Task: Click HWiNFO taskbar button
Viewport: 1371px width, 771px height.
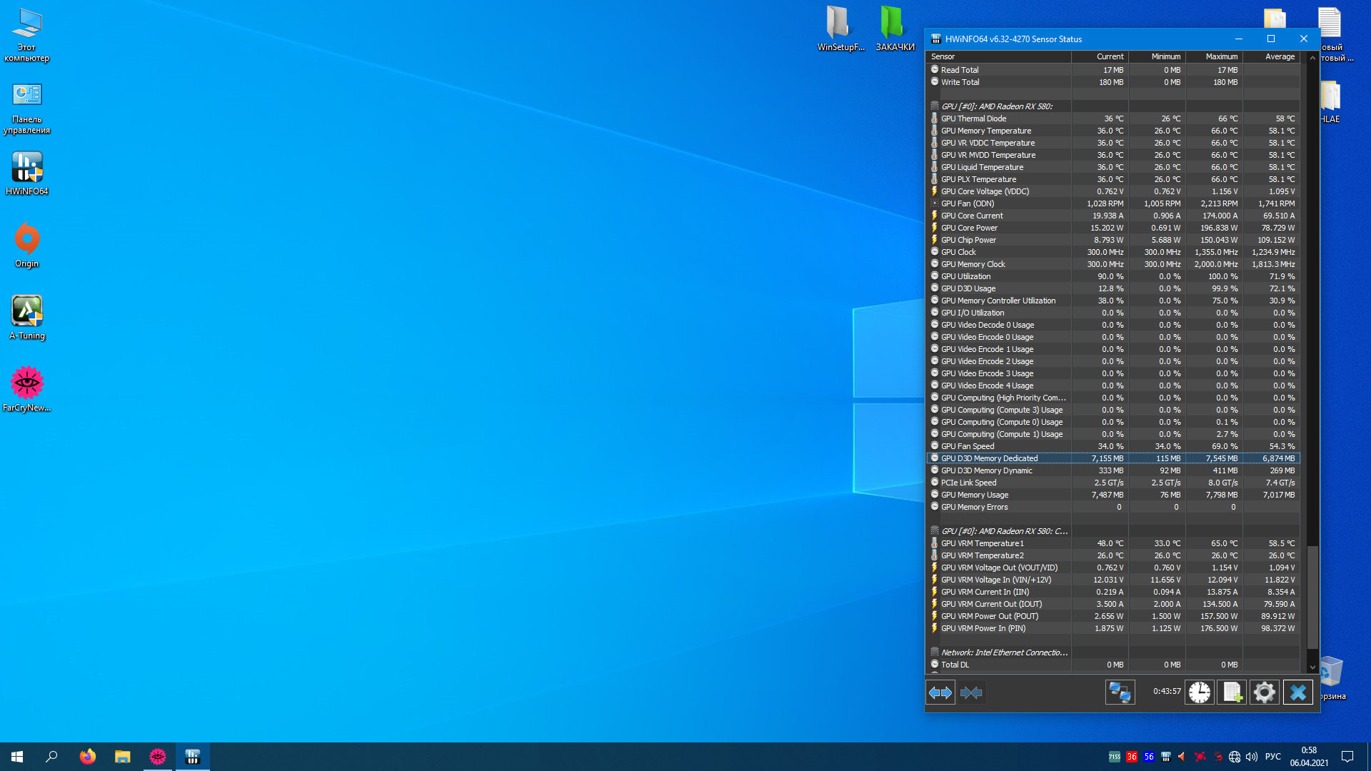Action: coord(192,757)
